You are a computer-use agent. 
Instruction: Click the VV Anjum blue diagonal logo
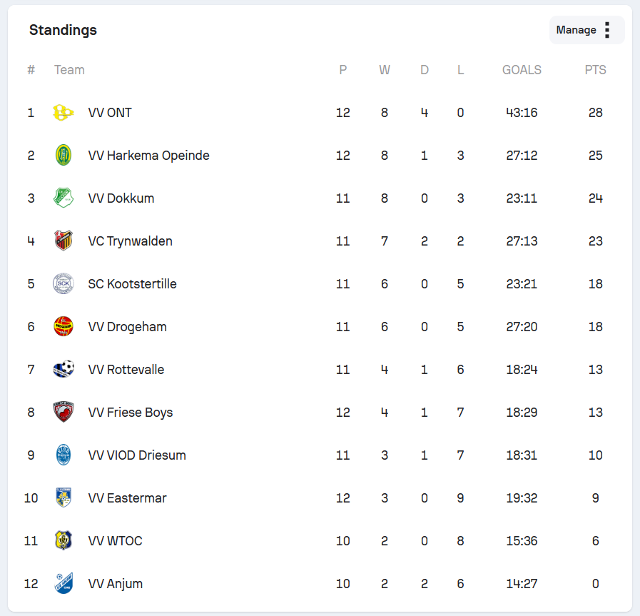tap(64, 583)
